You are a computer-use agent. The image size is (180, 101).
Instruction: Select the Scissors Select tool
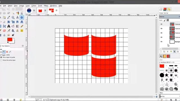[22, 13]
